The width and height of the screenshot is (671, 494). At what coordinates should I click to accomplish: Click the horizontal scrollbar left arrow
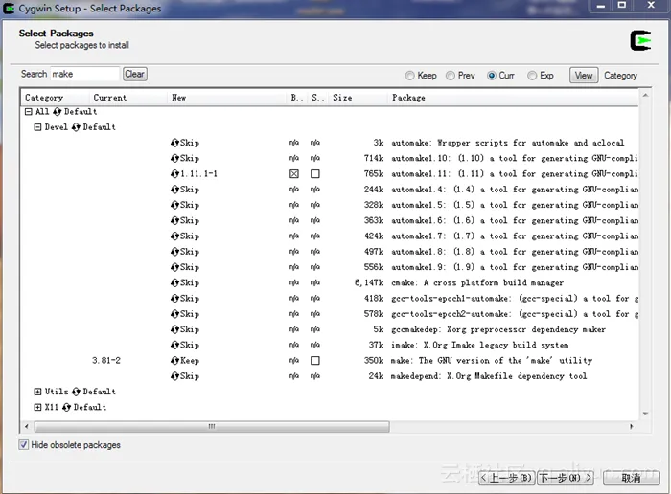27,426
